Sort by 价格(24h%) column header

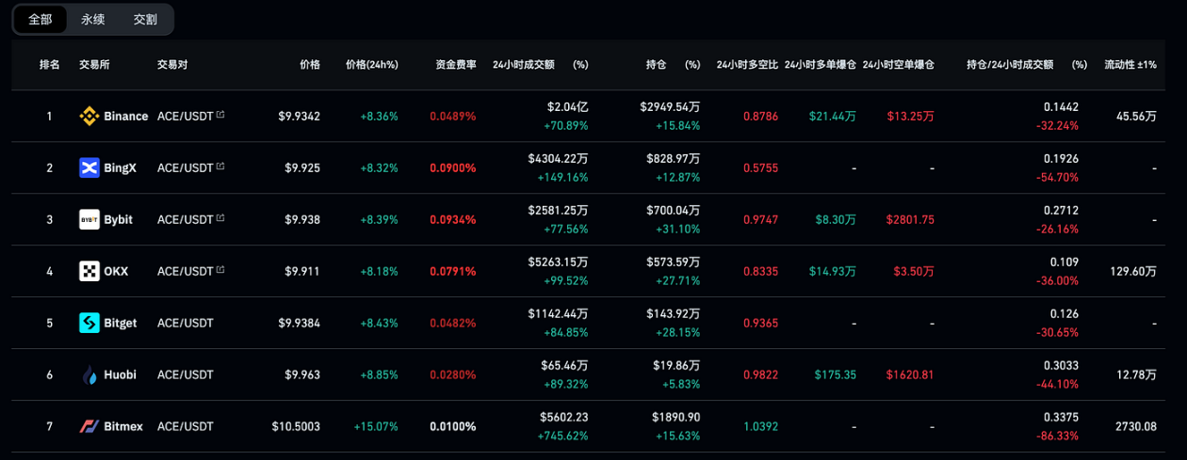tap(371, 65)
